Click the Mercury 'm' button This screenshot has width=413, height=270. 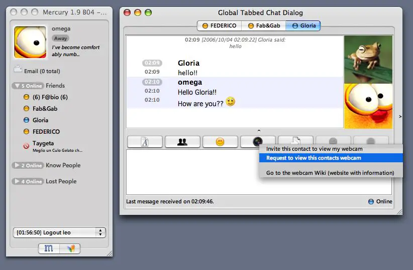pos(49,248)
